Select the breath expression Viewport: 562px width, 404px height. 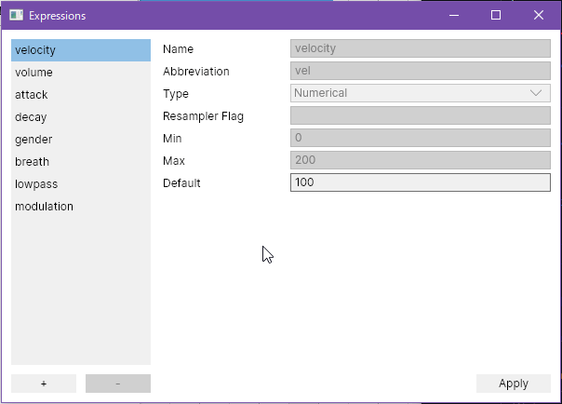[x=81, y=162]
